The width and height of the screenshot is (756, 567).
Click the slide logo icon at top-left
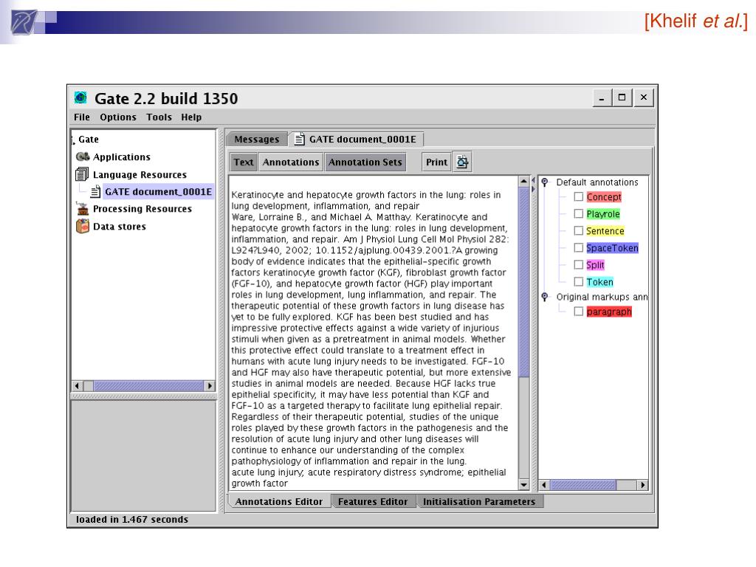point(23,21)
